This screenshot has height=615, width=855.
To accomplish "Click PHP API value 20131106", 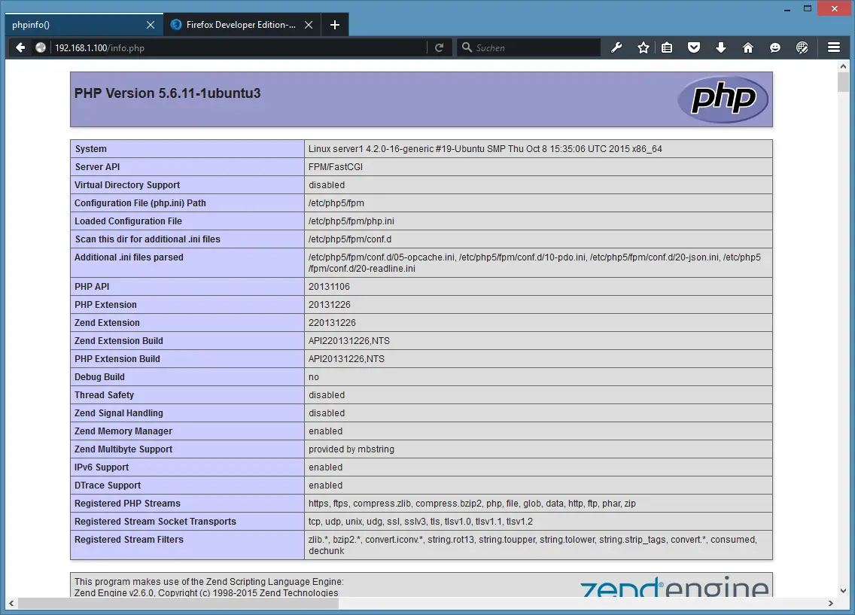I will click(330, 286).
